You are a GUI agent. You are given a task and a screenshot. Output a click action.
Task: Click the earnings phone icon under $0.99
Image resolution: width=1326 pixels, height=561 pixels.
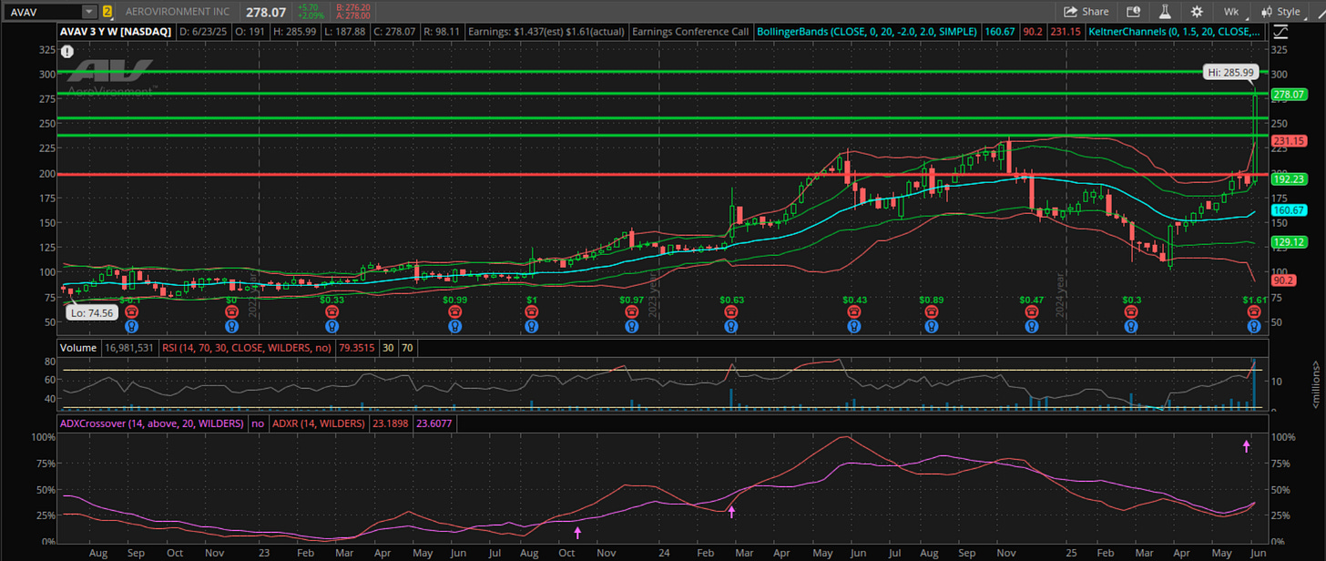454,311
